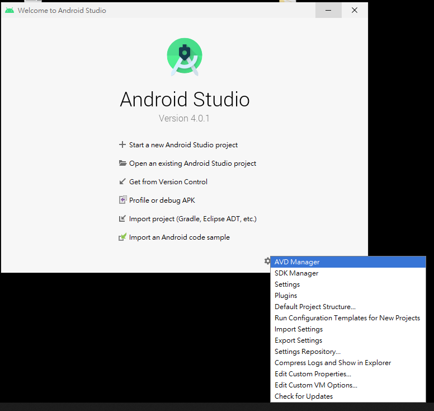Select Check for Updates
Image resolution: width=434 pixels, height=411 pixels.
click(x=348, y=396)
